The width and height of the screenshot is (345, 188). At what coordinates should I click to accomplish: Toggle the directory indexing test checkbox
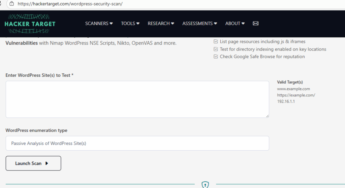pyautogui.click(x=216, y=49)
